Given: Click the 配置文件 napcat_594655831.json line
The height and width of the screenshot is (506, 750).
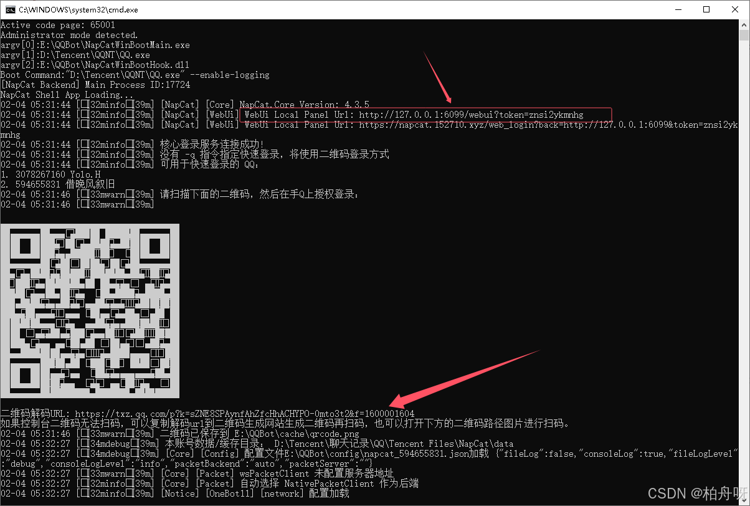Looking at the screenshot, I should [369, 459].
